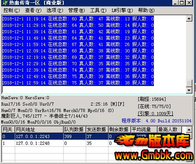The image size is (196, 164).
Task: Open the 工具(T) menu
Action: [98, 10]
